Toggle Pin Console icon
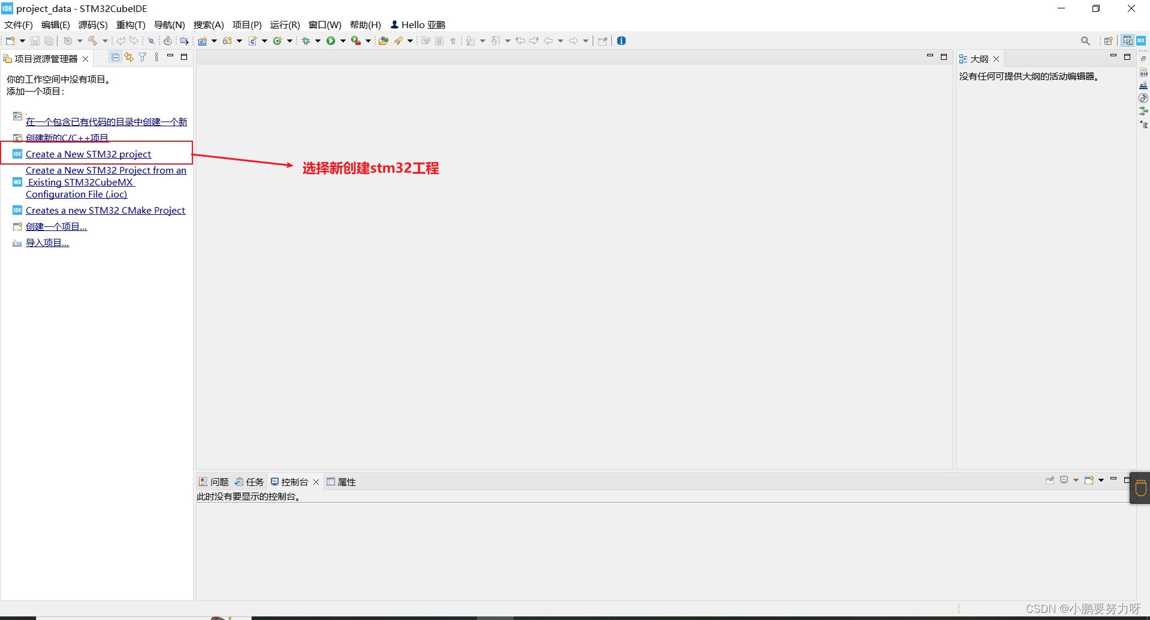Image resolution: width=1150 pixels, height=620 pixels. tap(1050, 480)
